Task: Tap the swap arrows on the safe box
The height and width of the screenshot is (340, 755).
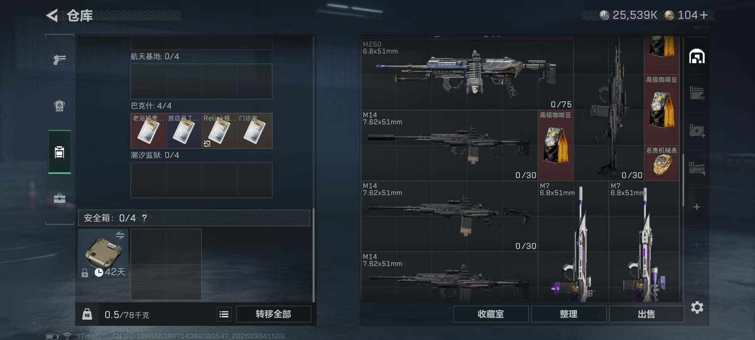Action: tap(120, 235)
